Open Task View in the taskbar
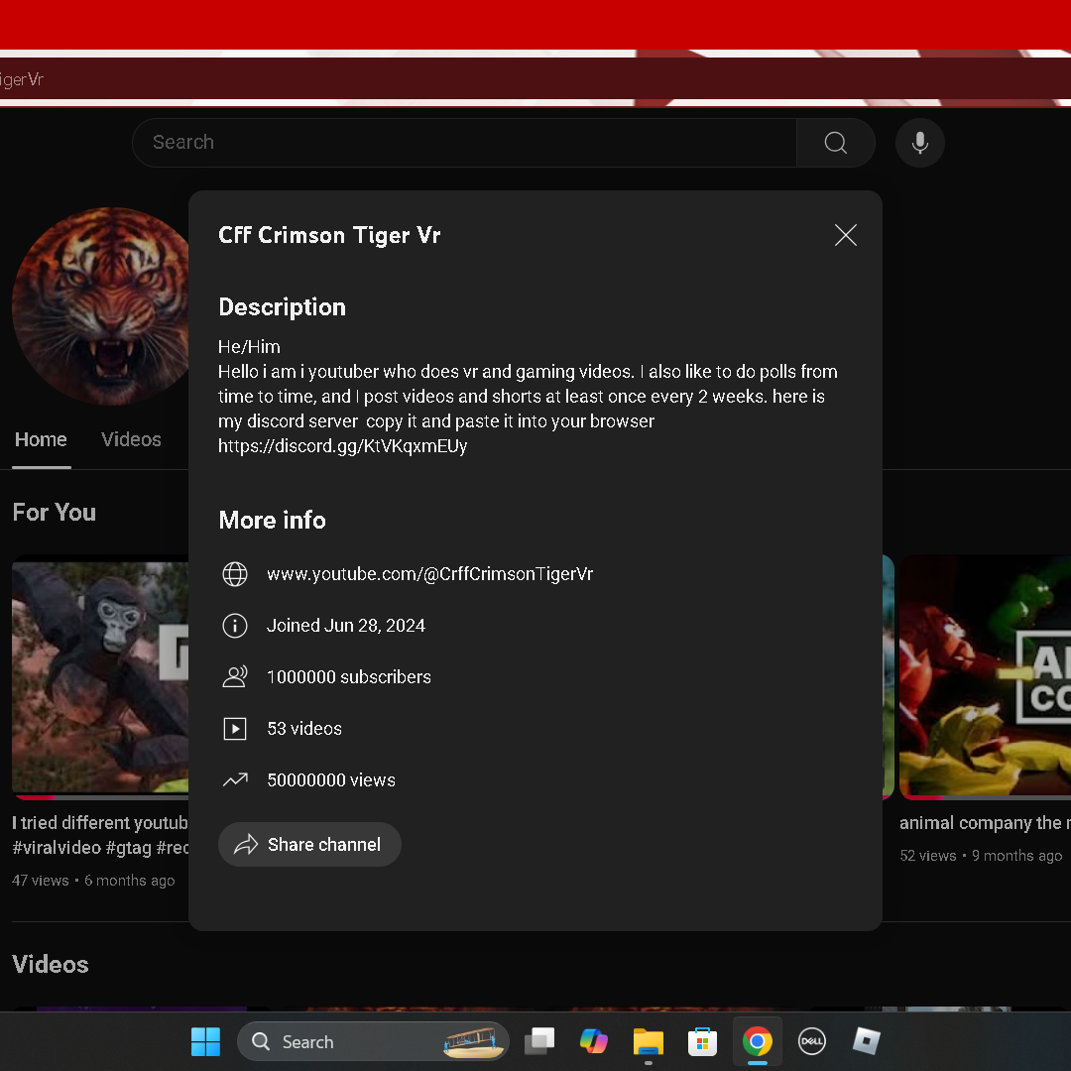This screenshot has width=1071, height=1071. (x=538, y=1041)
